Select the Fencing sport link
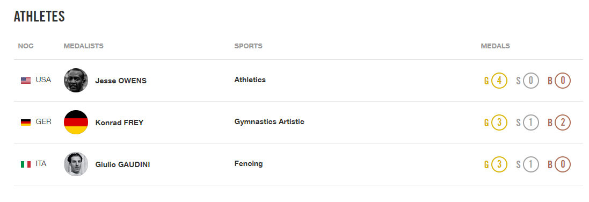 [x=248, y=164]
